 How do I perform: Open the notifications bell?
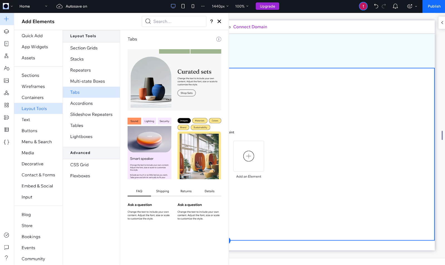[x=395, y=6]
